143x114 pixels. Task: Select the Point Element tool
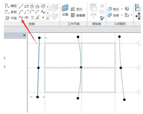tap(43, 17)
